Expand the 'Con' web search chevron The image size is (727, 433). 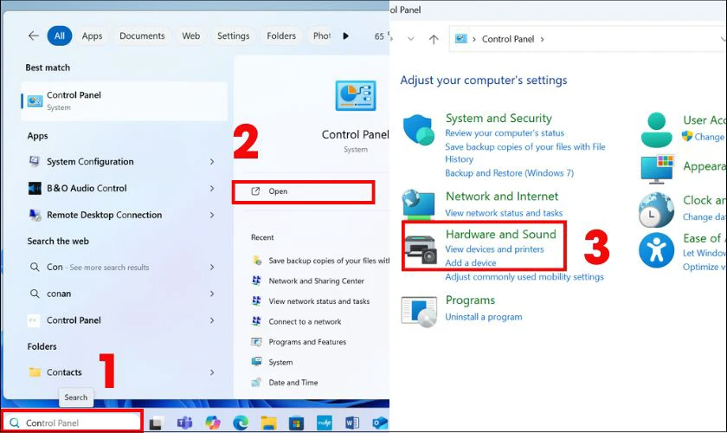coord(212,267)
